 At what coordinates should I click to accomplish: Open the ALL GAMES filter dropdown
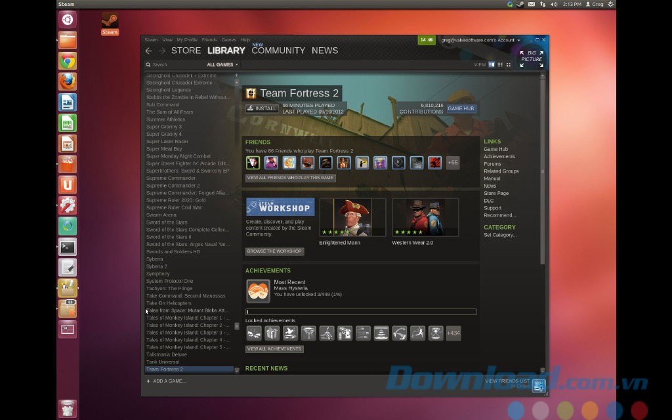tap(222, 64)
